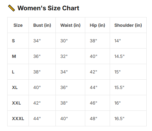Image resolution: width=152 pixels, height=131 pixels.
Task: Click the Women's Size Chart heading
Action: pos(48,8)
